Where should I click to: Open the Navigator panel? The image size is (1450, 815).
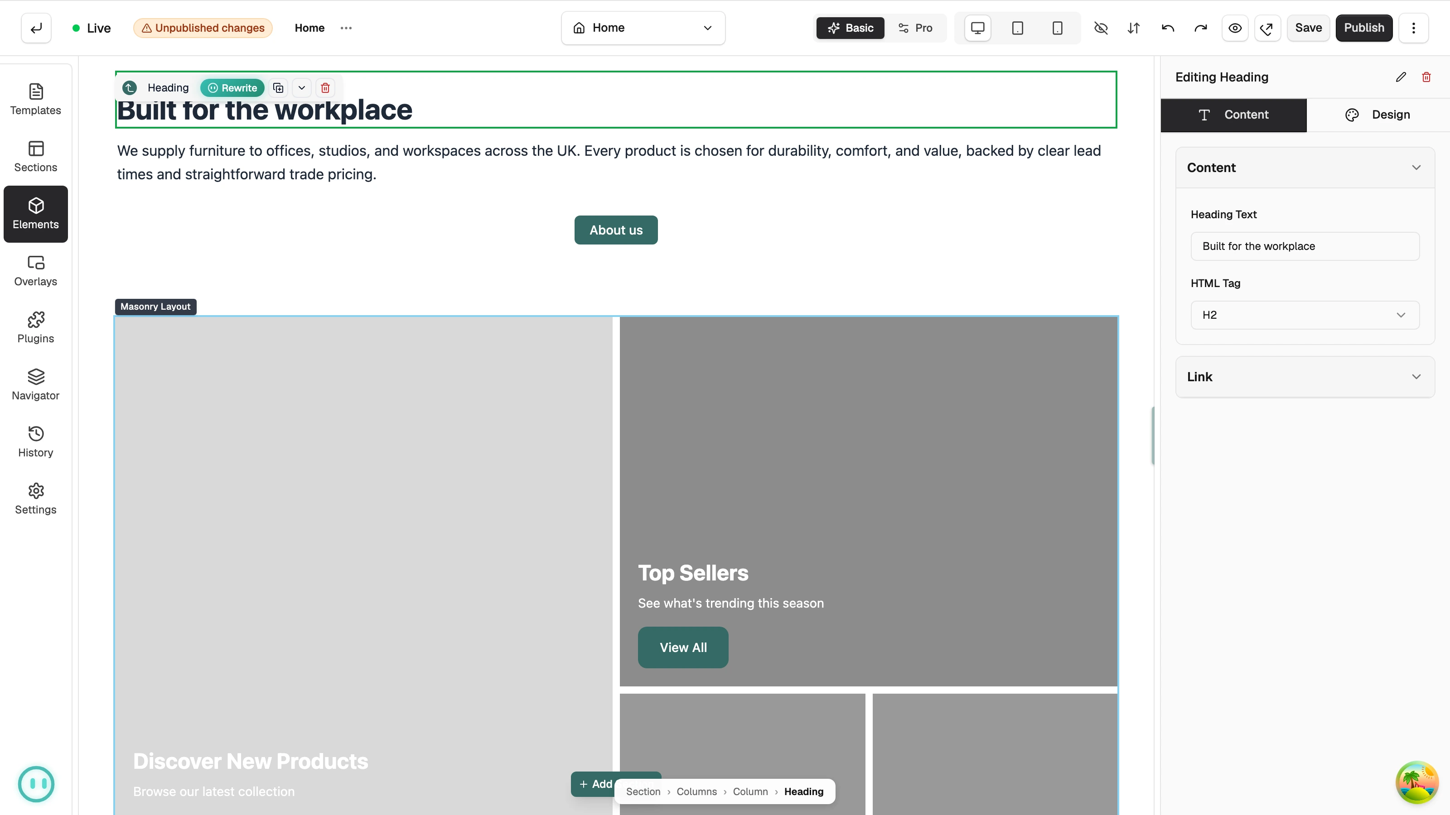click(x=35, y=385)
